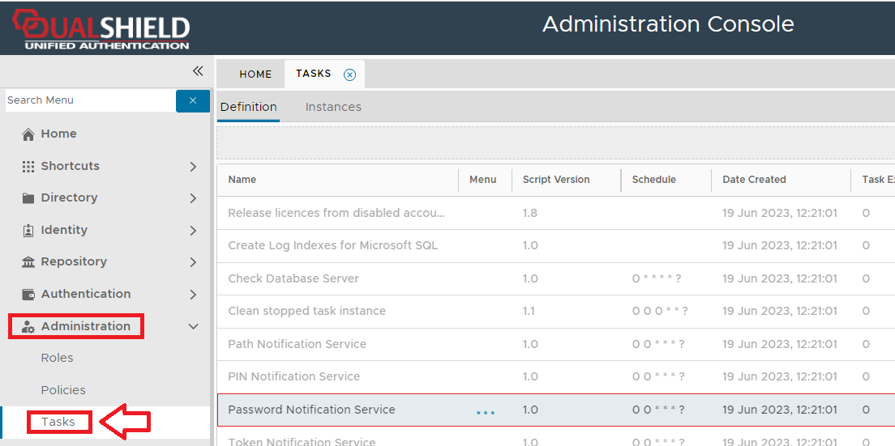Click the Identity badge icon
The width and height of the screenshot is (895, 446).
[28, 231]
